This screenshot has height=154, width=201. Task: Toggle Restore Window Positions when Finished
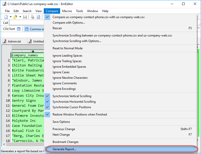click(x=120, y=114)
